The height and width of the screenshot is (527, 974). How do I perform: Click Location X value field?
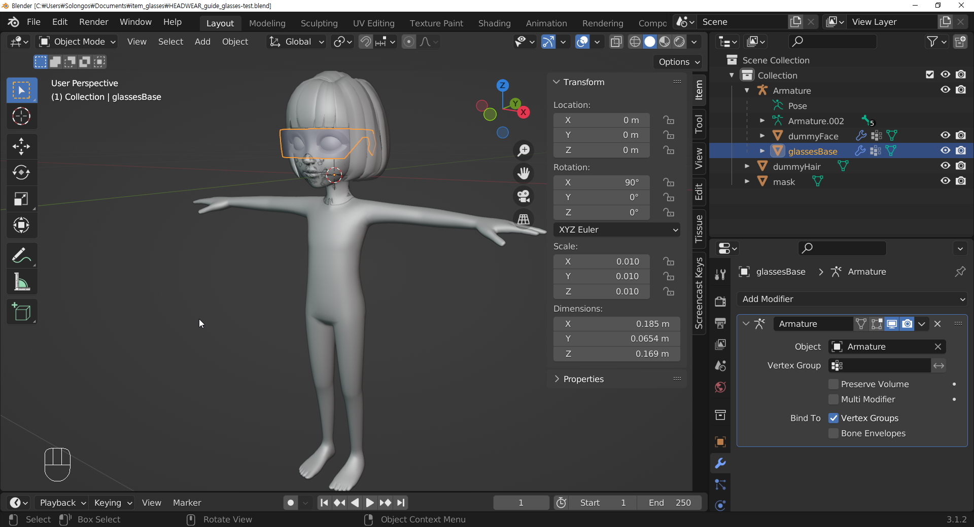point(602,120)
